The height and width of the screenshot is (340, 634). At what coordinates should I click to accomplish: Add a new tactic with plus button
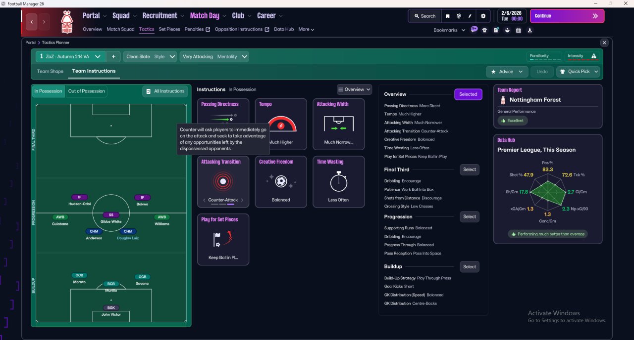click(113, 57)
